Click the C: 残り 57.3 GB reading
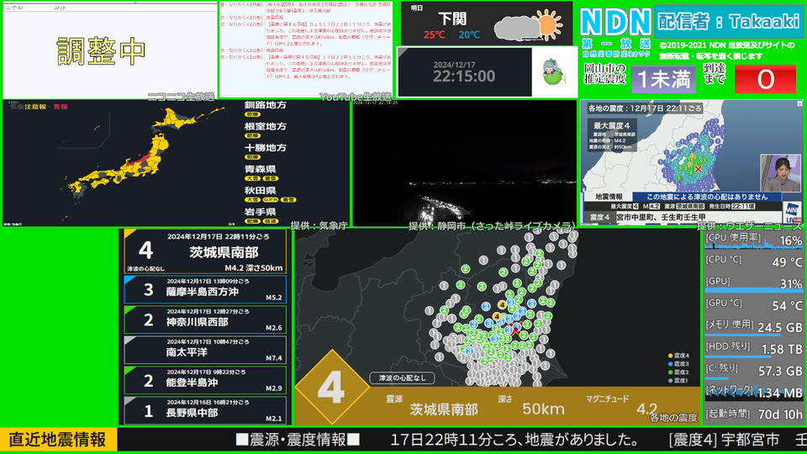 pos(753,371)
